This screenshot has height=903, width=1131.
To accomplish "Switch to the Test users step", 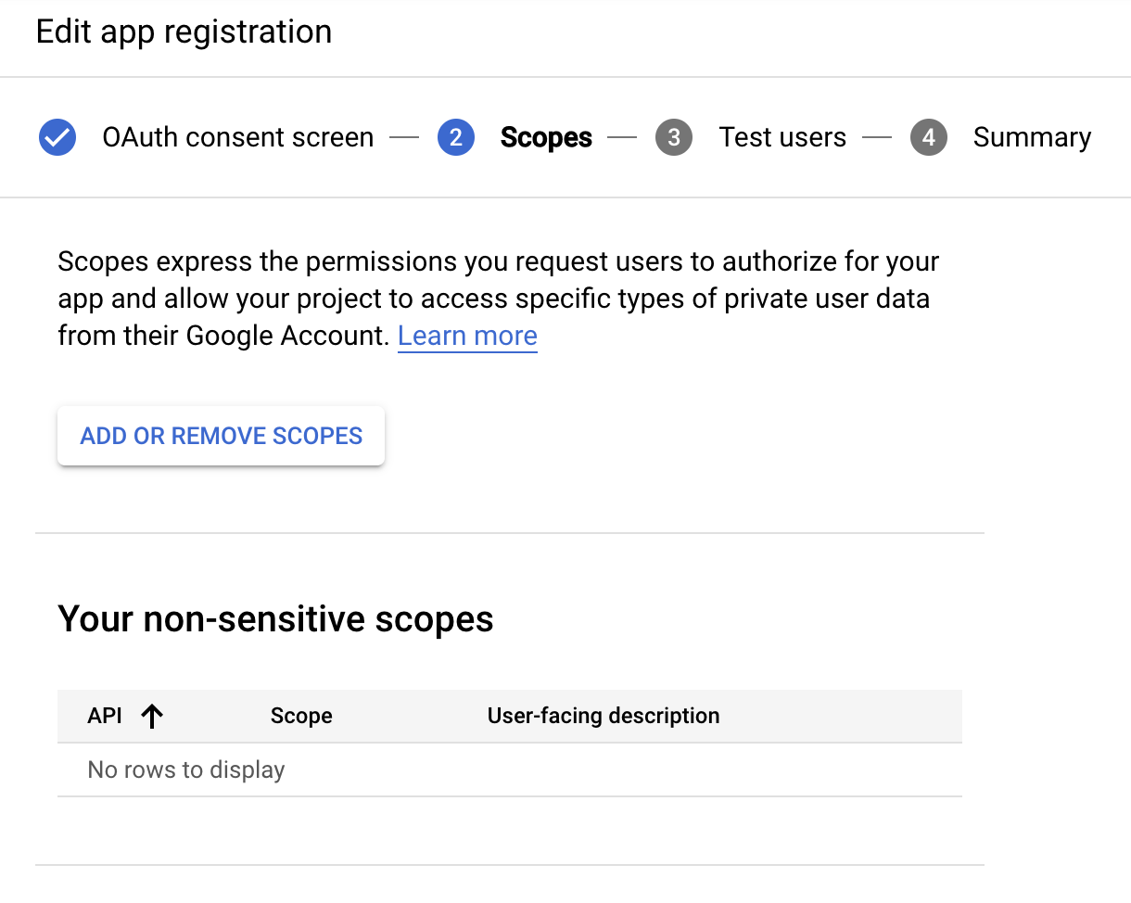I will pos(782,136).
